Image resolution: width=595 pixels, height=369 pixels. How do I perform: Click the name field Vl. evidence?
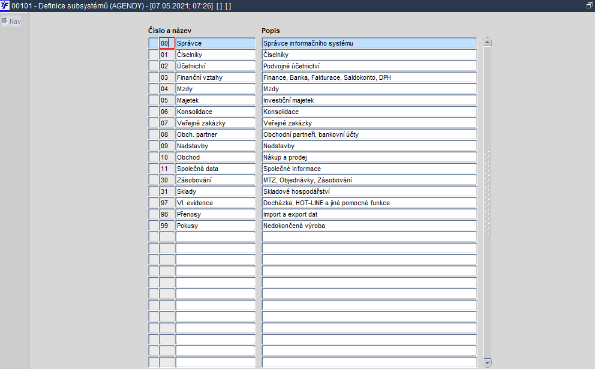pos(215,202)
